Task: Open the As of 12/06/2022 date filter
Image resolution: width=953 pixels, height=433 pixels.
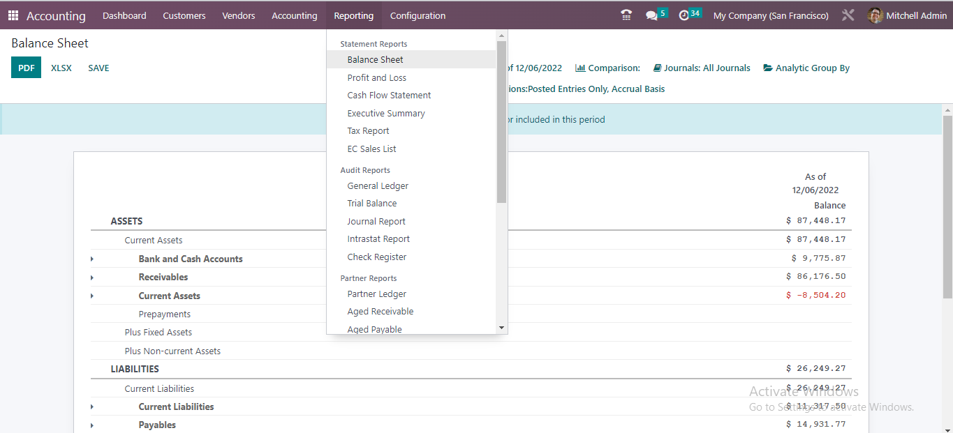Action: click(538, 68)
